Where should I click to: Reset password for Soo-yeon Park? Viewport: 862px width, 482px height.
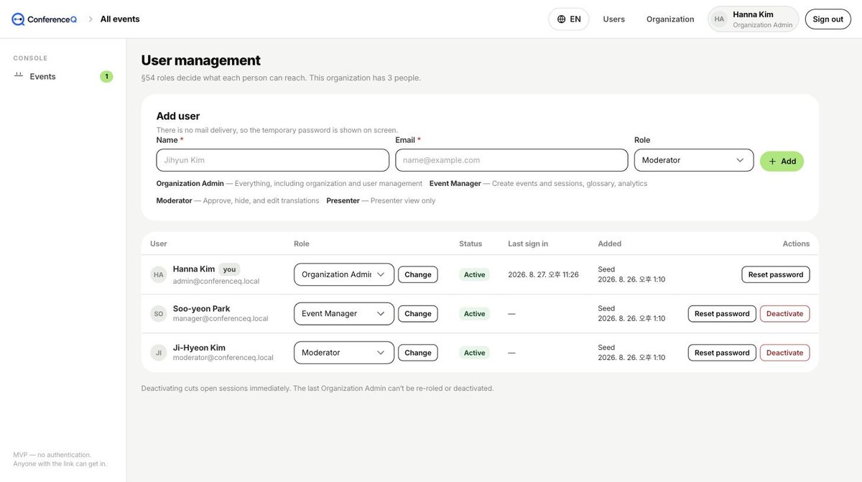[722, 314]
